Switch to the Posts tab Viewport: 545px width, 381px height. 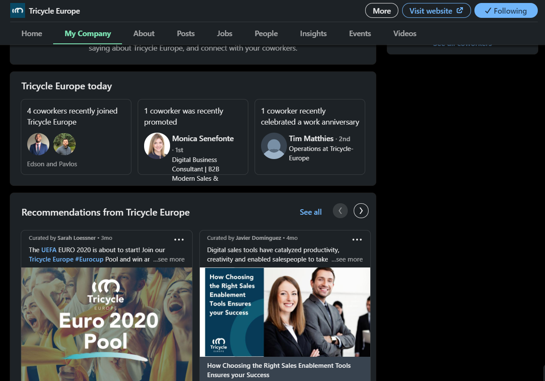click(185, 34)
